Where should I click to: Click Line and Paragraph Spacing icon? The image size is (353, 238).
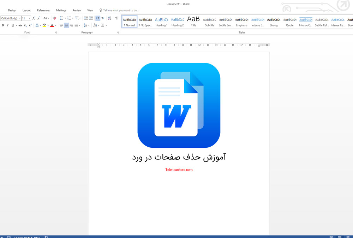click(x=85, y=25)
